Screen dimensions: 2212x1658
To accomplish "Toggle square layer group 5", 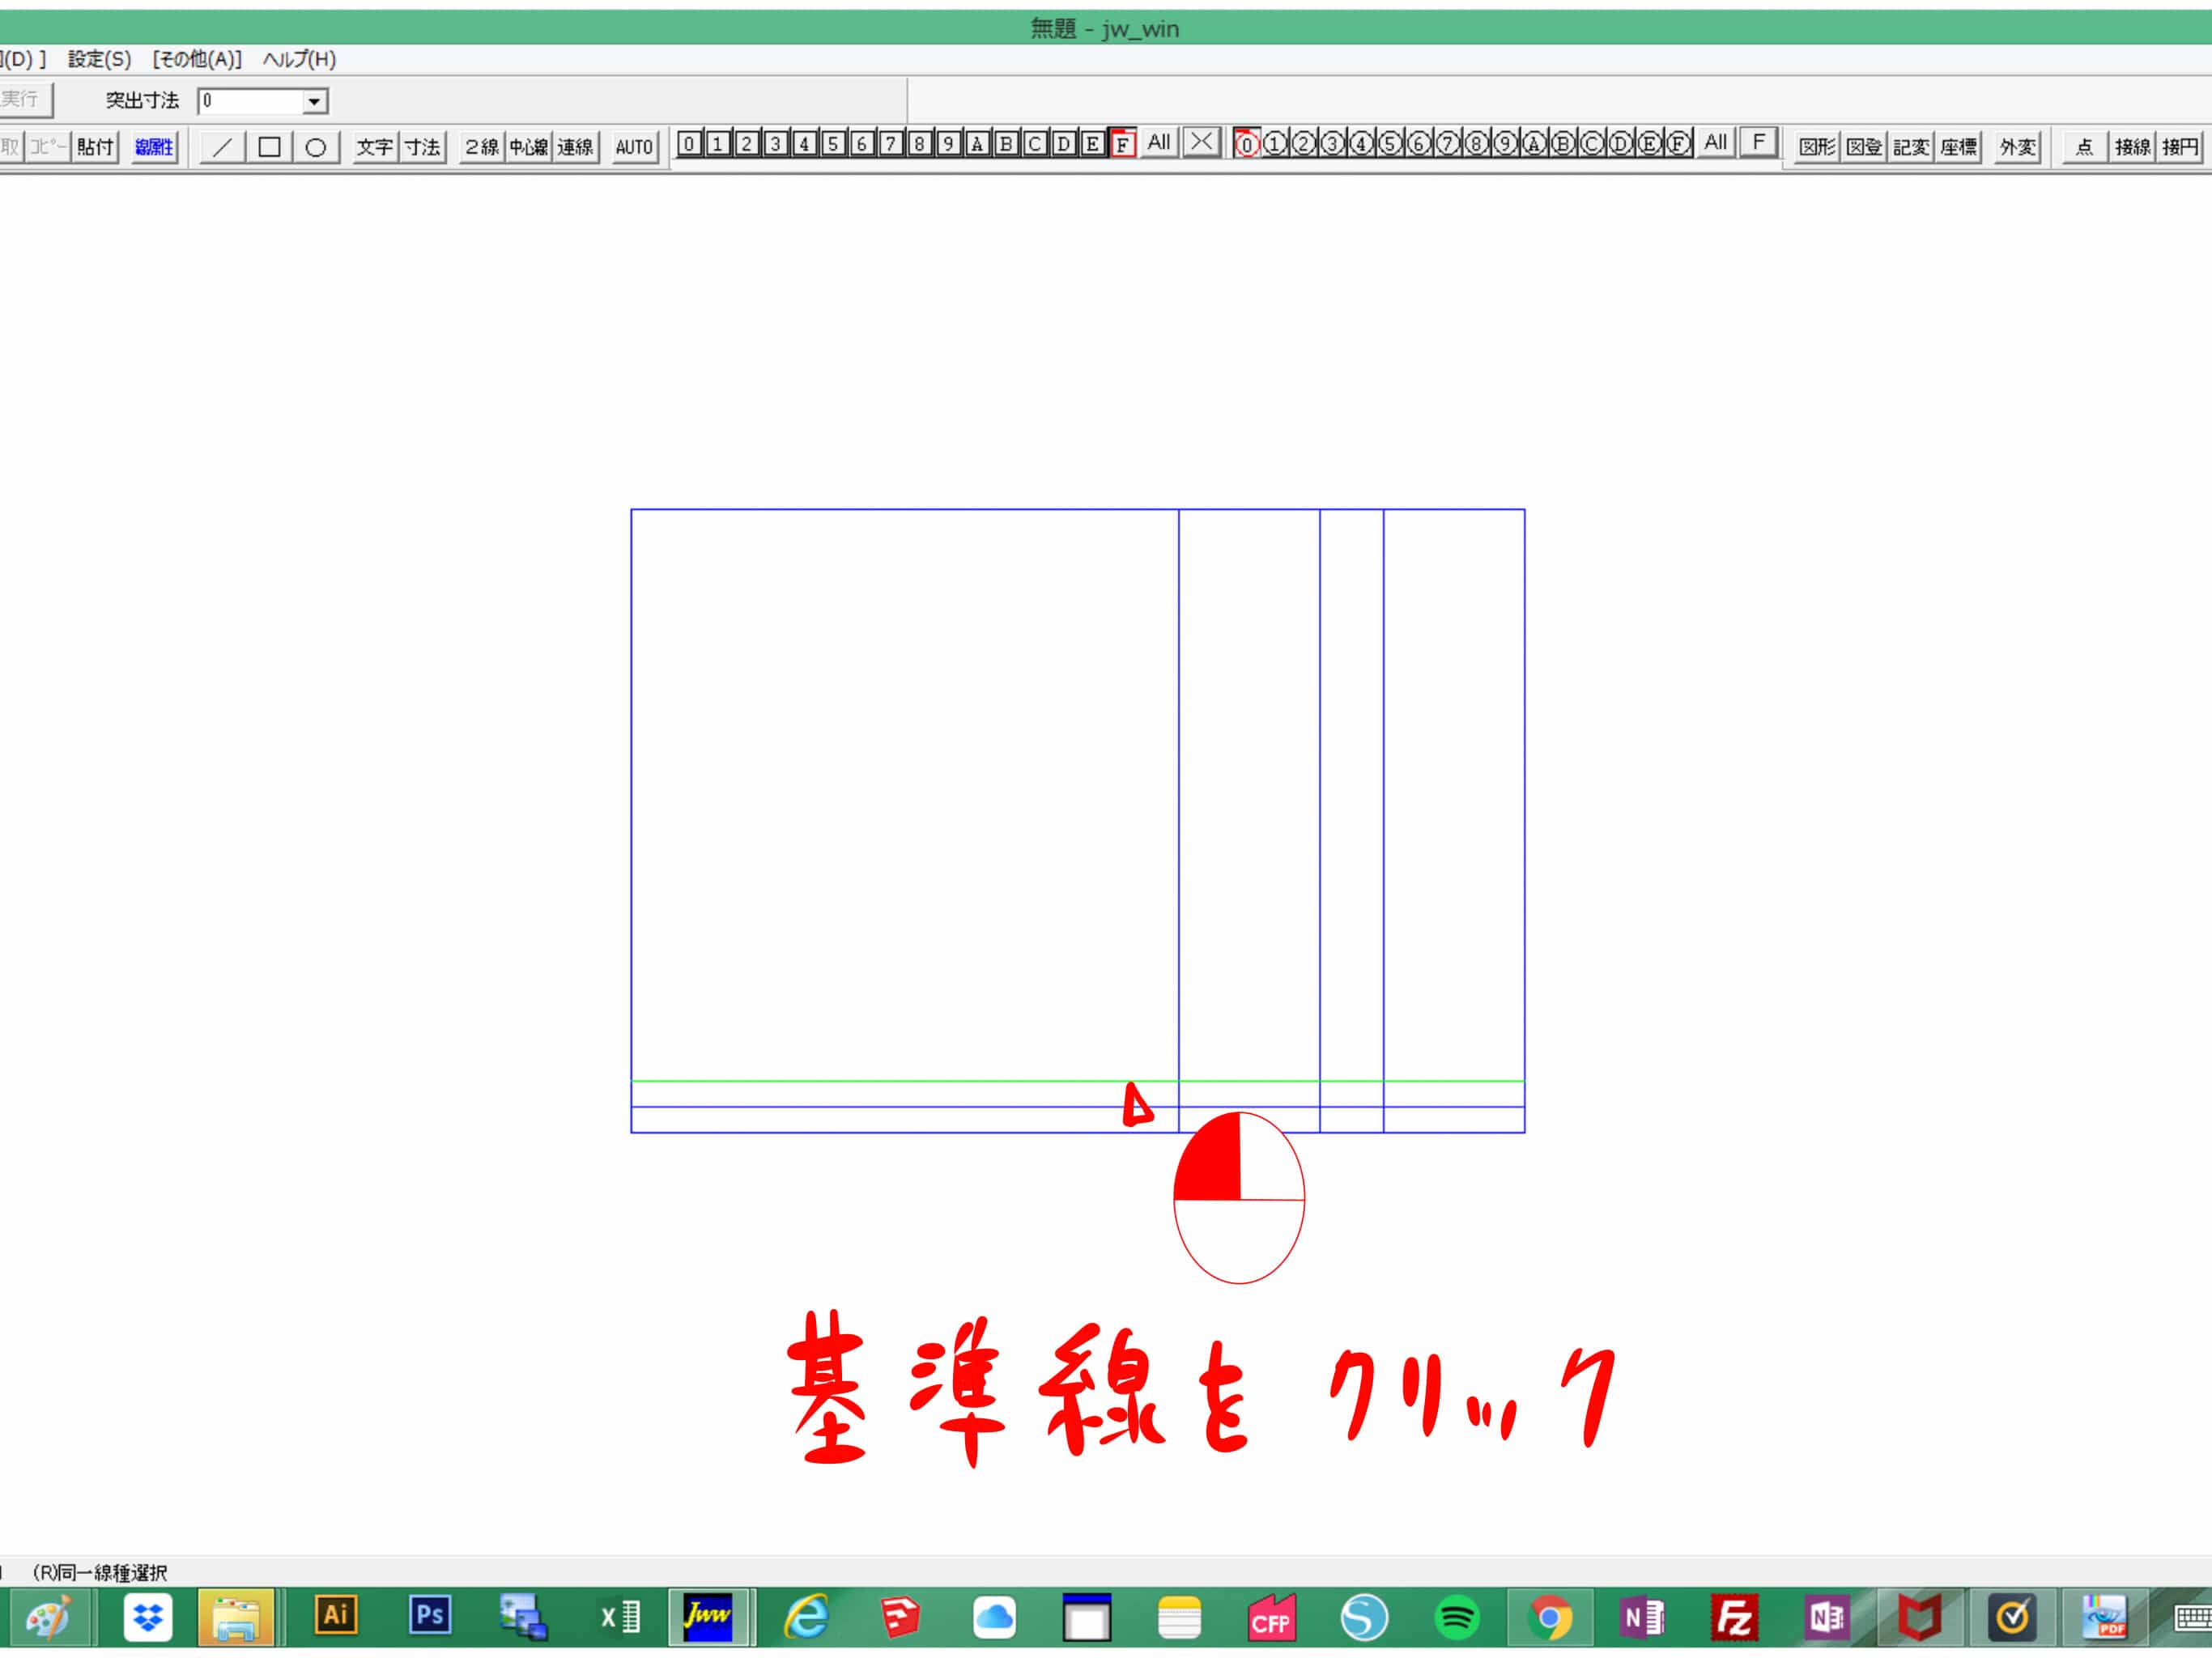I will pyautogui.click(x=832, y=144).
